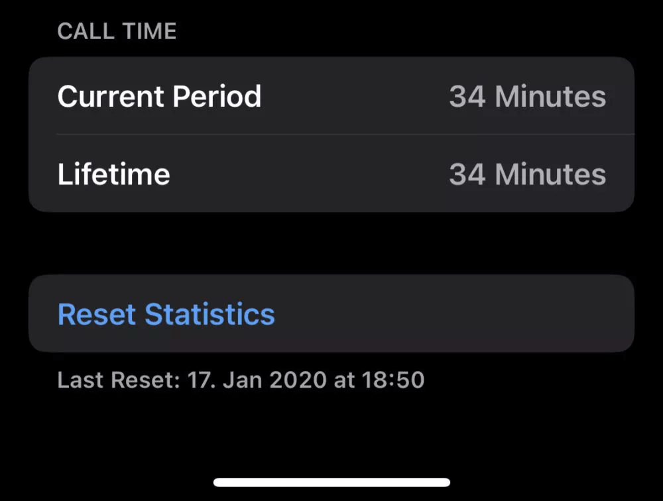
Task: Tap the home indicator bar
Action: pyautogui.click(x=331, y=482)
